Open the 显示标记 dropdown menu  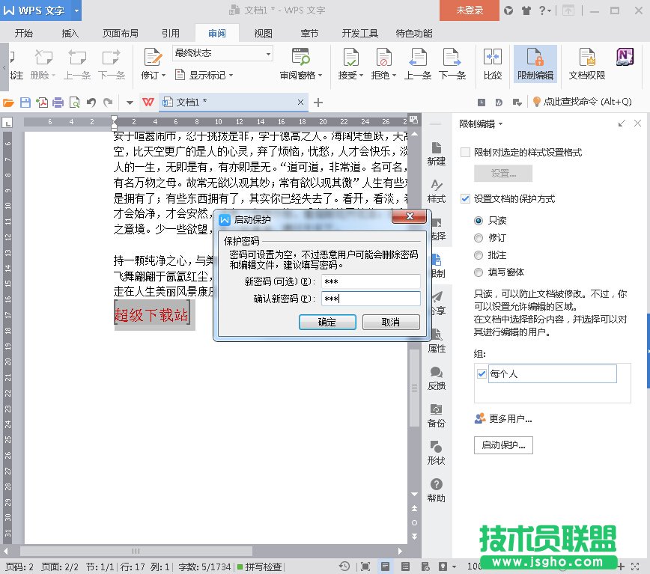[x=204, y=75]
